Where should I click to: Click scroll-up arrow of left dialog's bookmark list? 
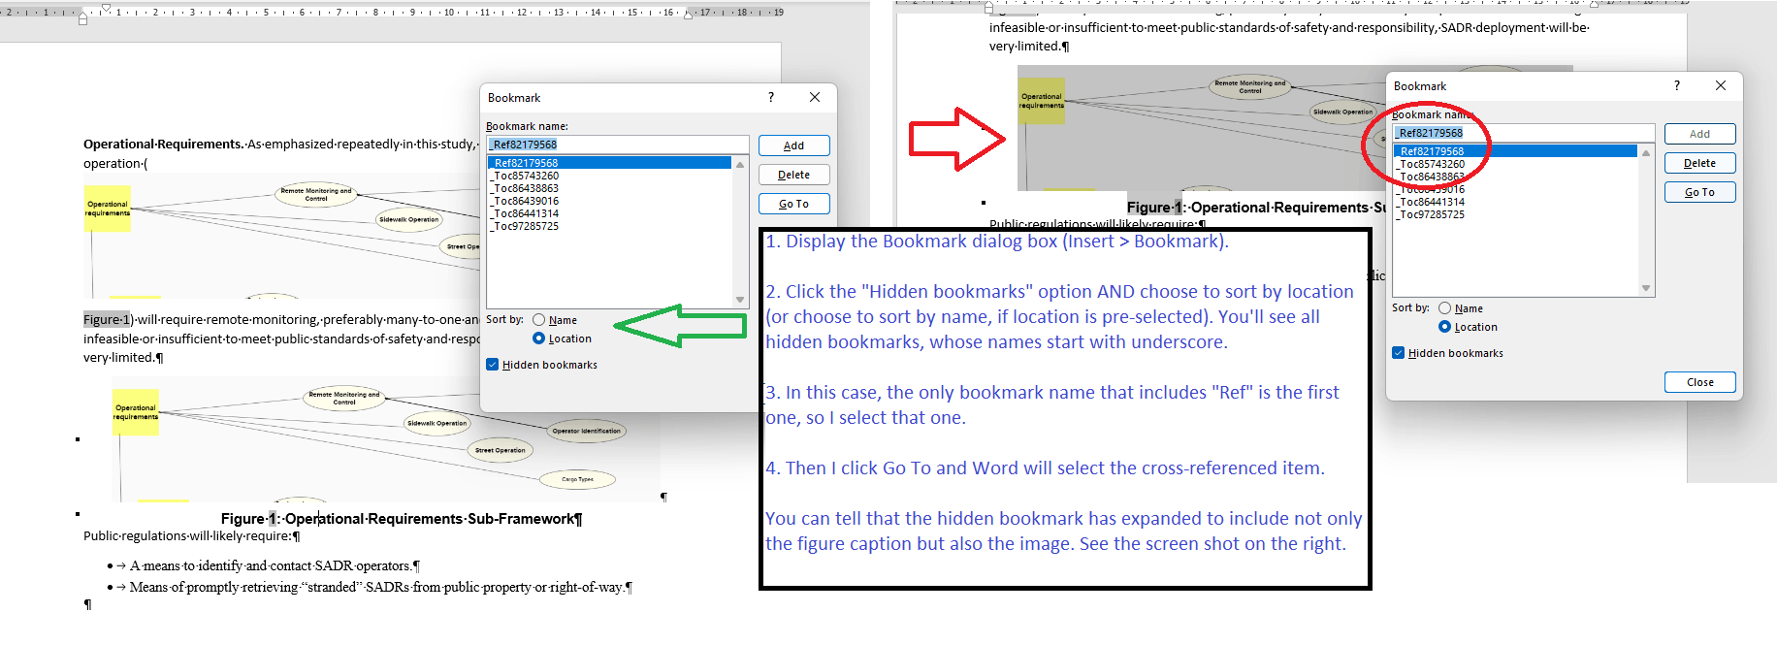click(x=740, y=164)
